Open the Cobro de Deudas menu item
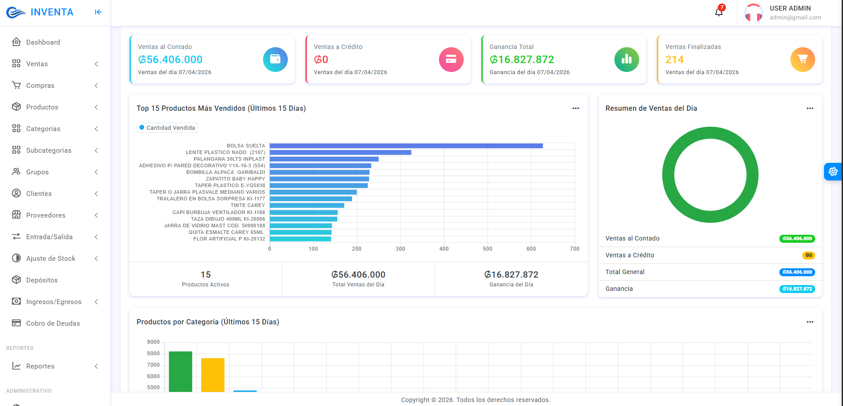843x406 pixels. (x=55, y=323)
